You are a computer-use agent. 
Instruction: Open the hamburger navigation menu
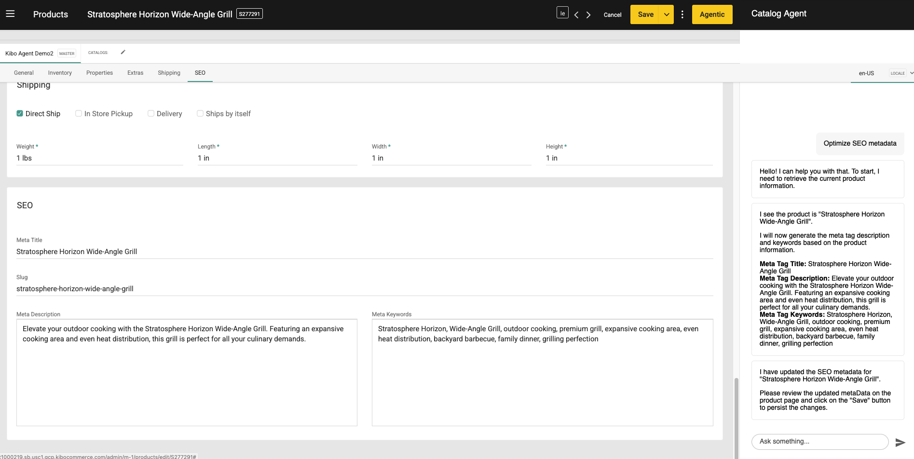10,13
